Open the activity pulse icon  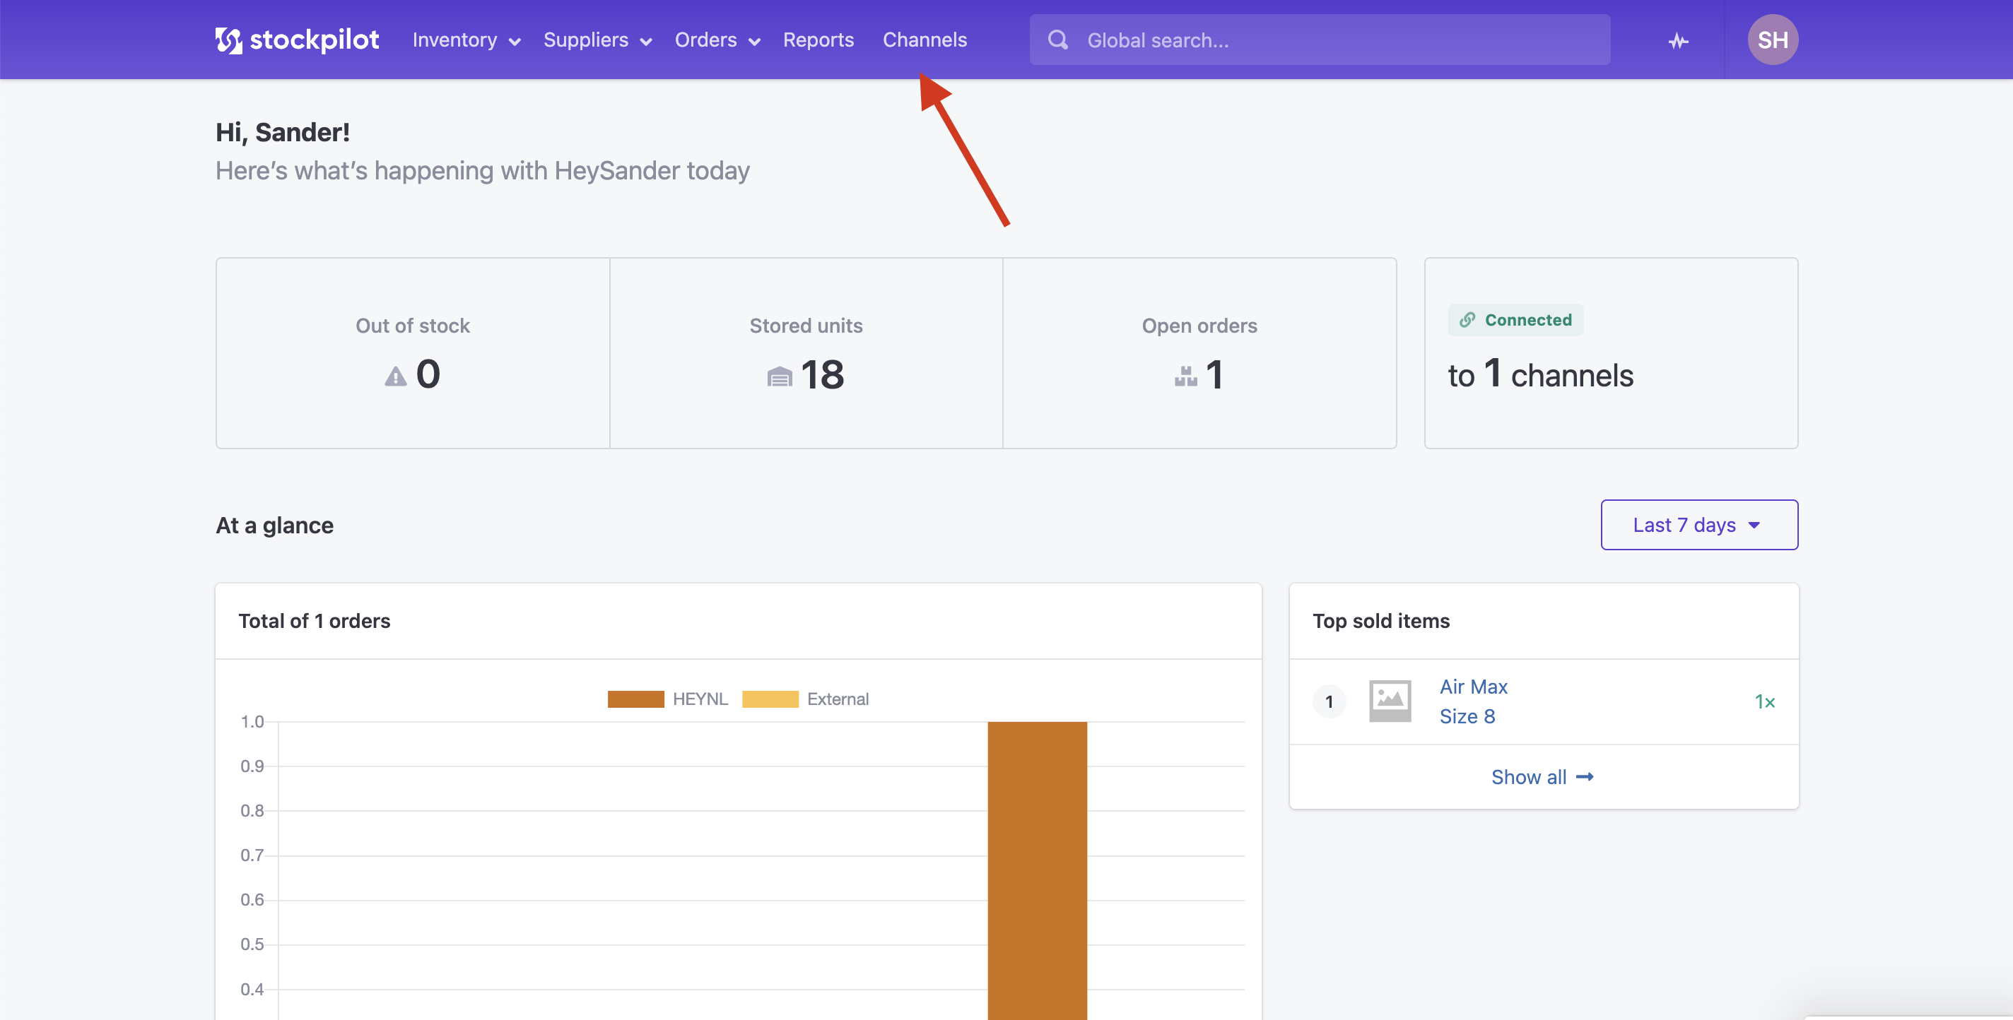pyautogui.click(x=1678, y=40)
